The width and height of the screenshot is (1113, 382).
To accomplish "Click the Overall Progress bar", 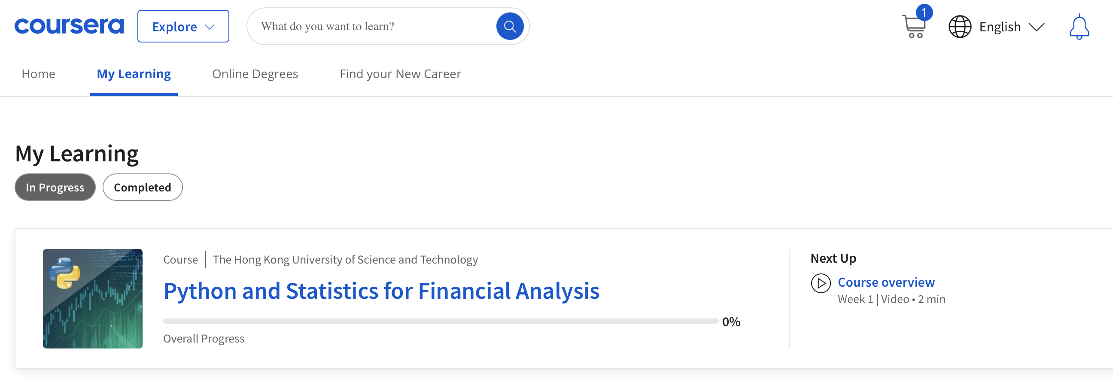I will pos(440,321).
